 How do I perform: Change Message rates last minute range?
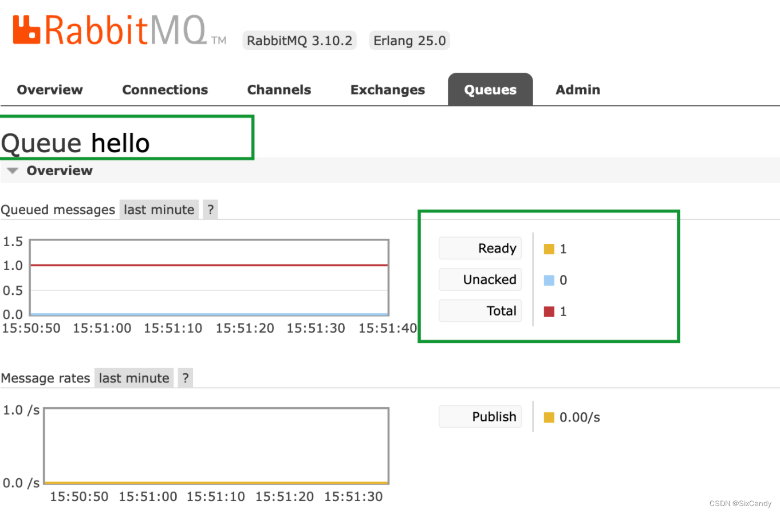[134, 378]
